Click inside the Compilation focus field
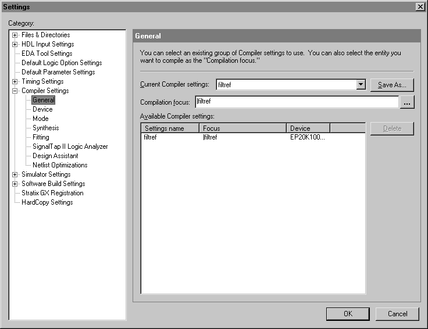Image resolution: width=428 pixels, height=329 pixels. coord(297,102)
